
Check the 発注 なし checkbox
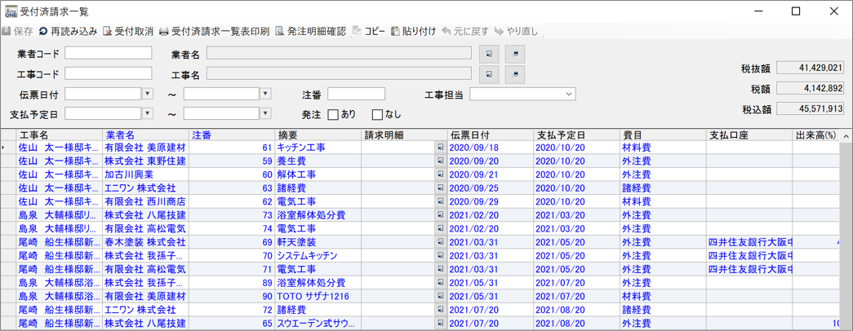[377, 114]
